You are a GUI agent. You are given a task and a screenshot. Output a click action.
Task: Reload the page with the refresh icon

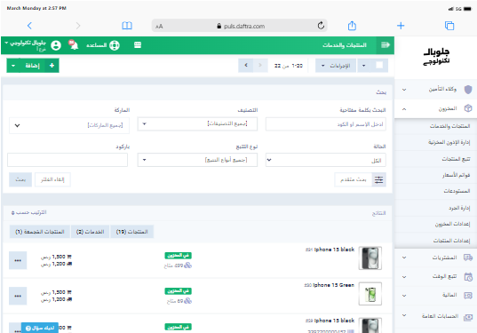[x=321, y=26]
